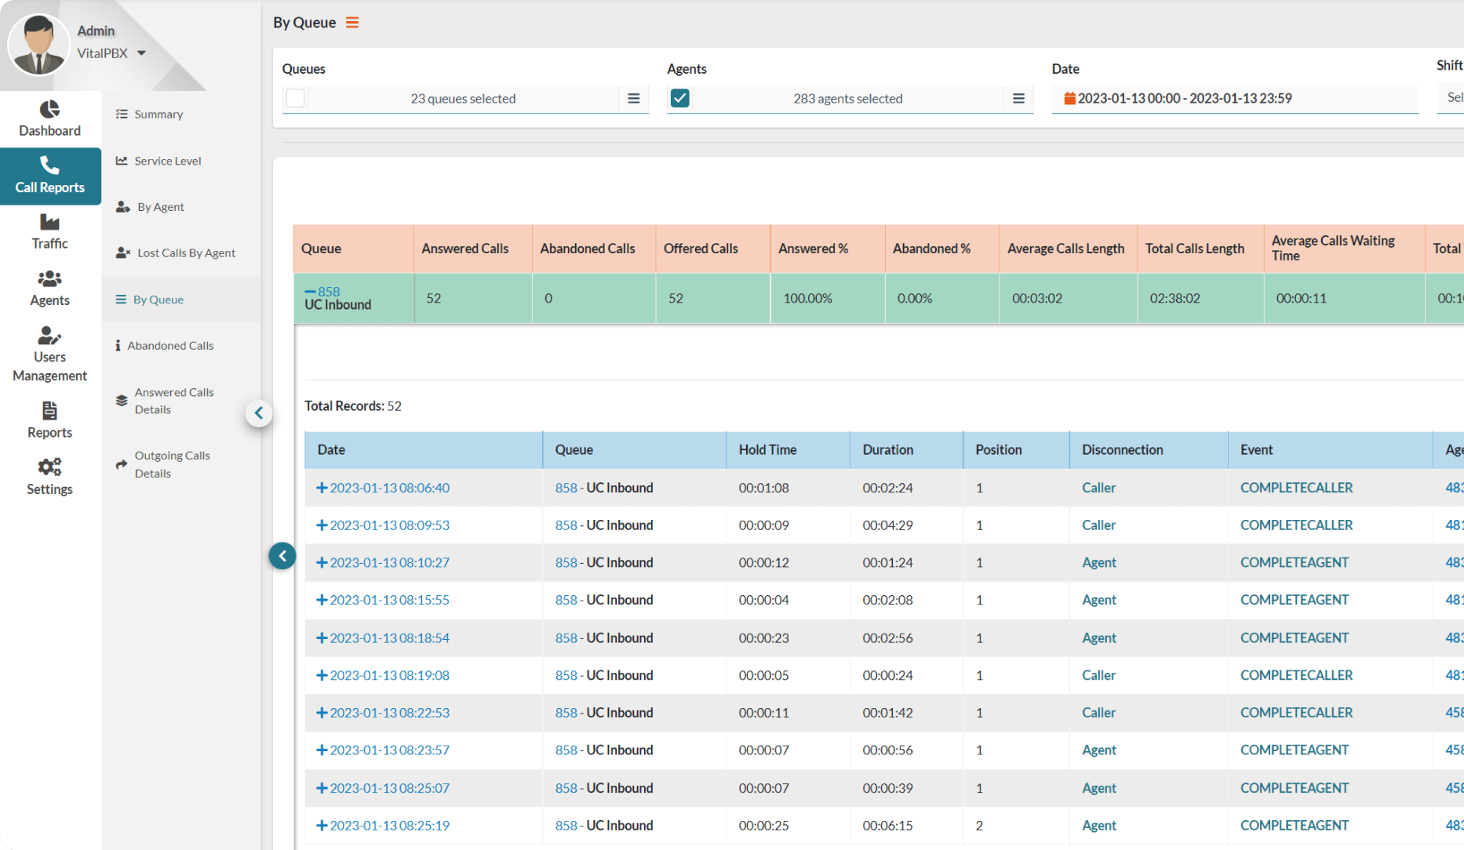This screenshot has width=1464, height=850.
Task: Open the Agents group icon
Action: click(x=49, y=279)
